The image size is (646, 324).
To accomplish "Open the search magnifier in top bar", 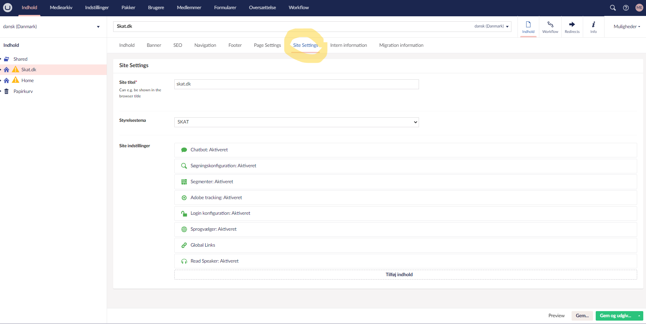I will (x=613, y=8).
